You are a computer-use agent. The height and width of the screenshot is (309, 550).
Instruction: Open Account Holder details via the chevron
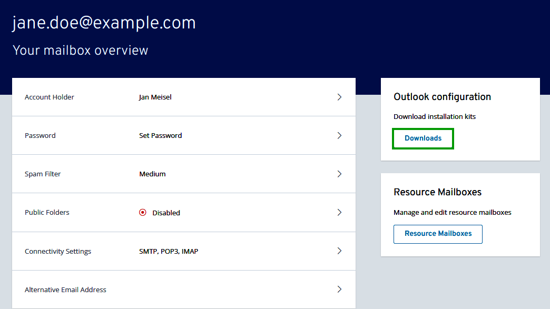340,97
